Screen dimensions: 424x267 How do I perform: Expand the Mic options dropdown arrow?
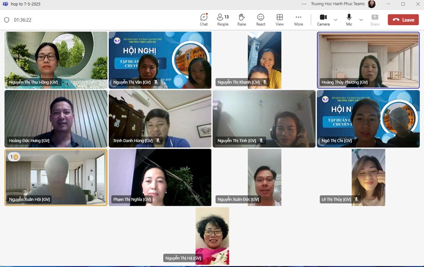point(361,20)
